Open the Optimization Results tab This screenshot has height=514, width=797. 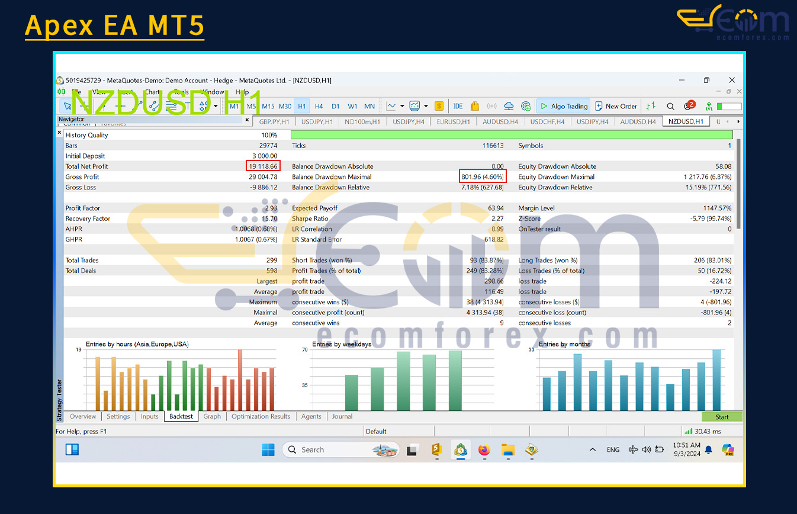[261, 416]
